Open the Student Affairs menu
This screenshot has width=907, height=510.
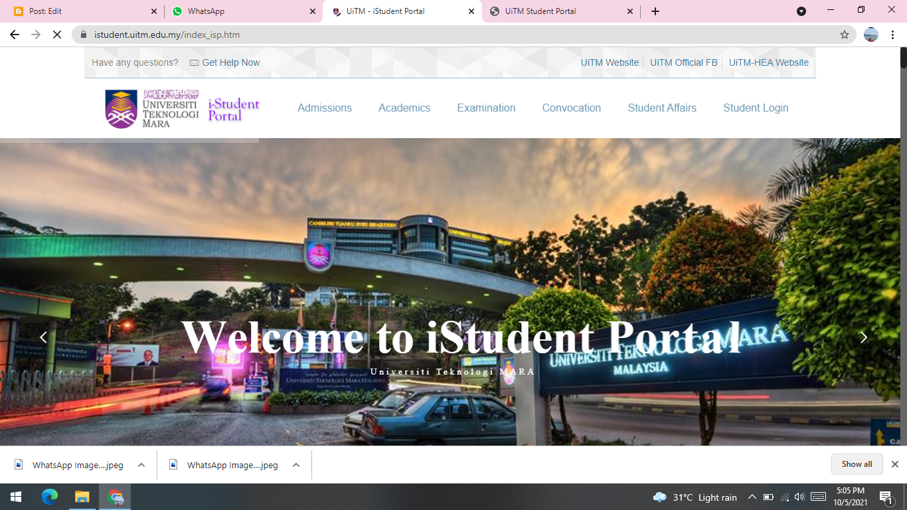pyautogui.click(x=662, y=108)
